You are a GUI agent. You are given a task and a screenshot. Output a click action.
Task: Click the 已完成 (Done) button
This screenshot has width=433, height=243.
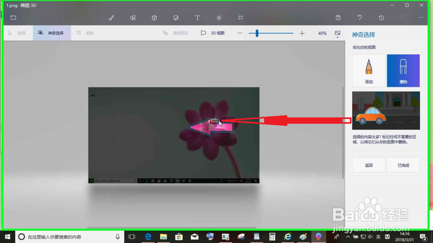[403, 165]
